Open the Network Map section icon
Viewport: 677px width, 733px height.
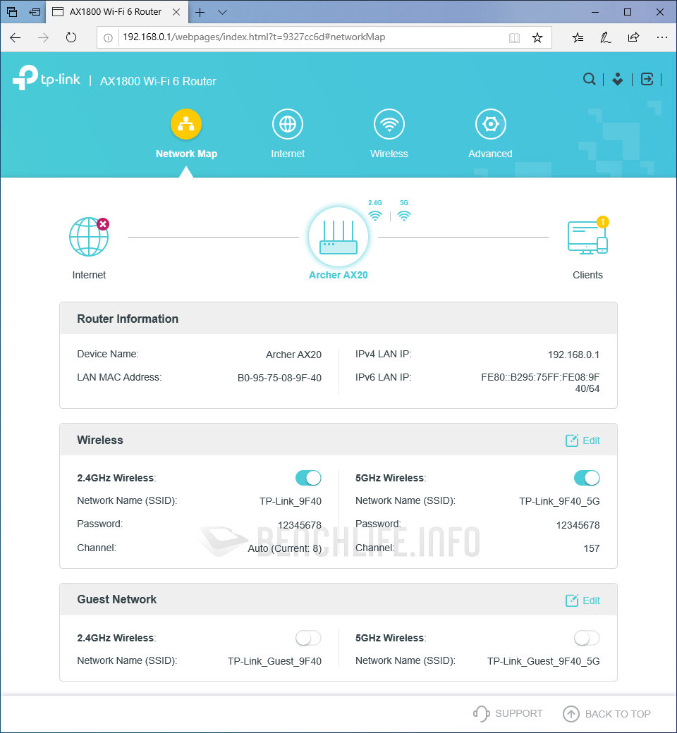click(x=185, y=124)
